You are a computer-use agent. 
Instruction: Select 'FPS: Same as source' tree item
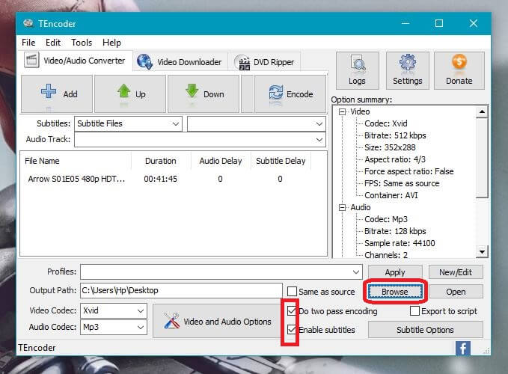click(x=402, y=183)
